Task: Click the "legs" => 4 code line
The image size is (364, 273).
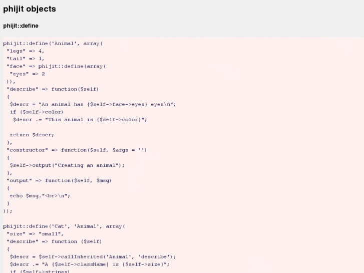Action: pyautogui.click(x=26, y=51)
